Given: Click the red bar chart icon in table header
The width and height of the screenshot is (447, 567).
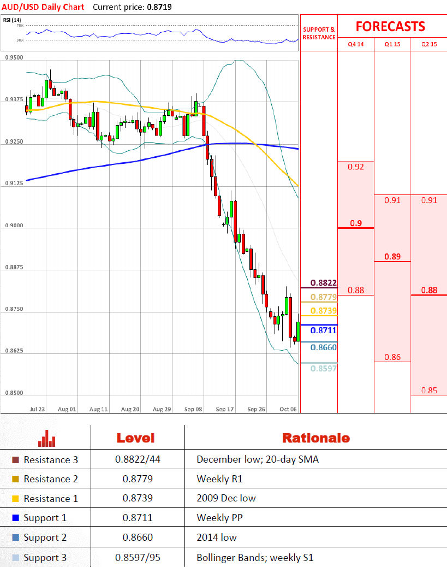Looking at the screenshot, I should (46, 438).
